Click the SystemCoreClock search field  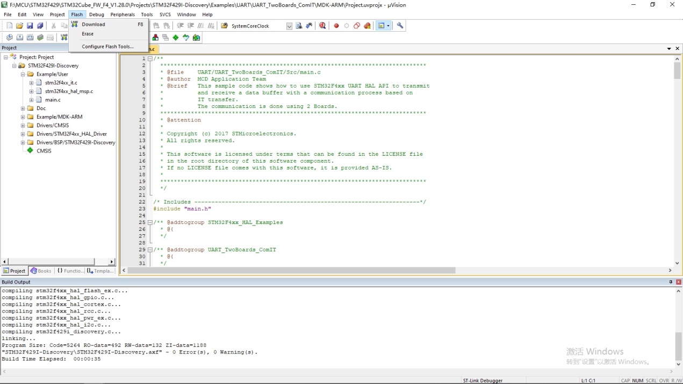click(x=257, y=26)
